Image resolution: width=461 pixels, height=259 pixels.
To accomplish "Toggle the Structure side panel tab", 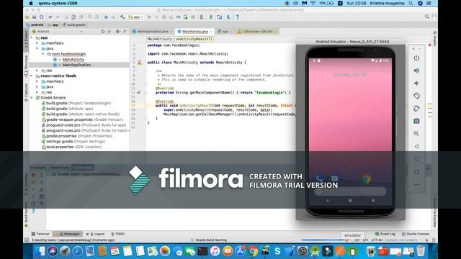I will click(26, 65).
